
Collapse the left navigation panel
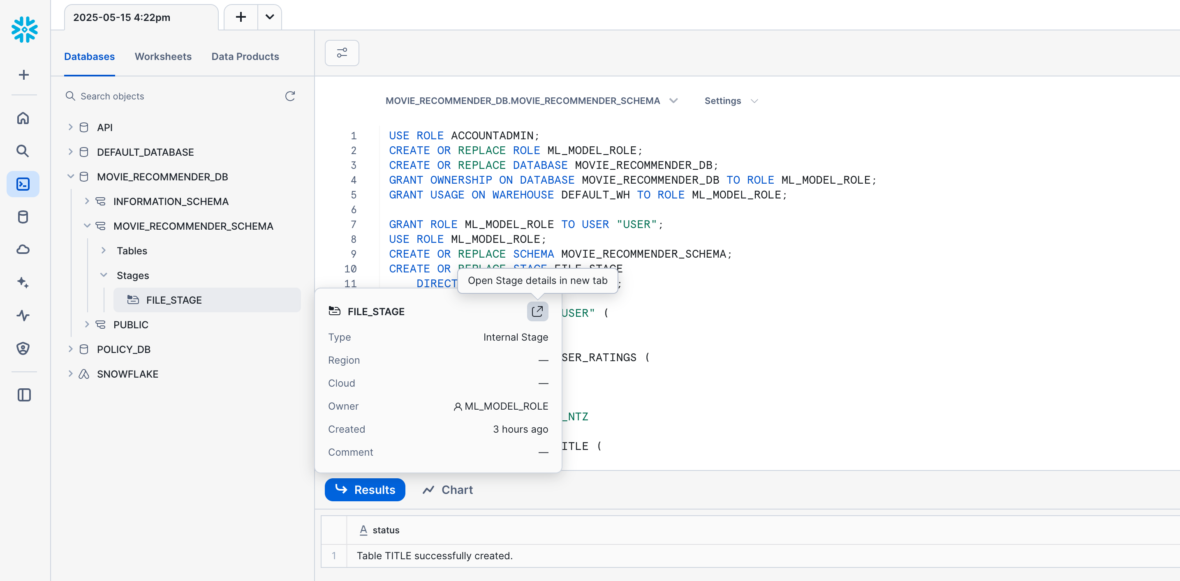coord(24,394)
